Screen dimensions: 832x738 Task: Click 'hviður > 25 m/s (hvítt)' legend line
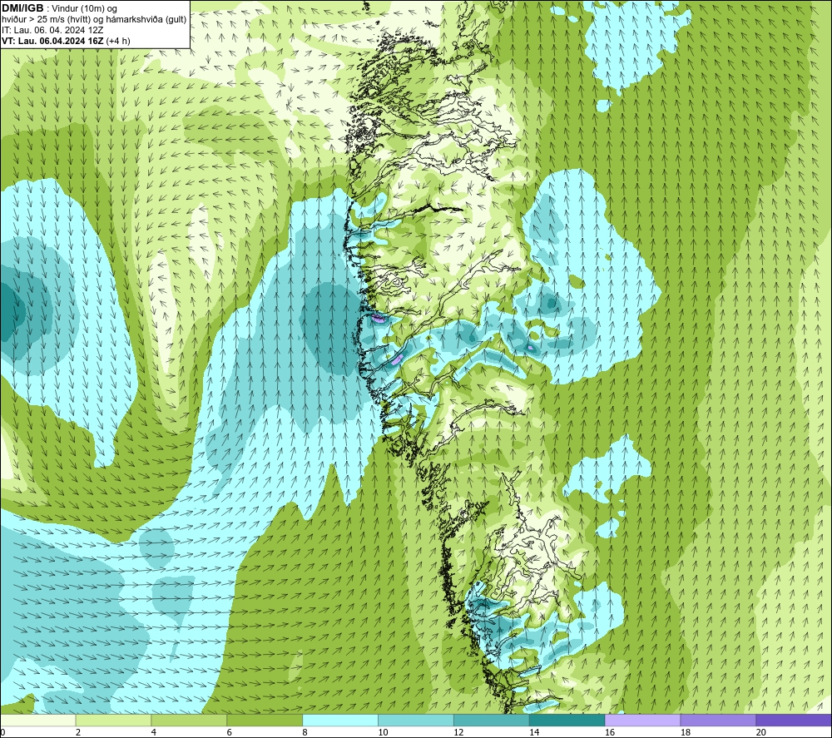coord(94,19)
